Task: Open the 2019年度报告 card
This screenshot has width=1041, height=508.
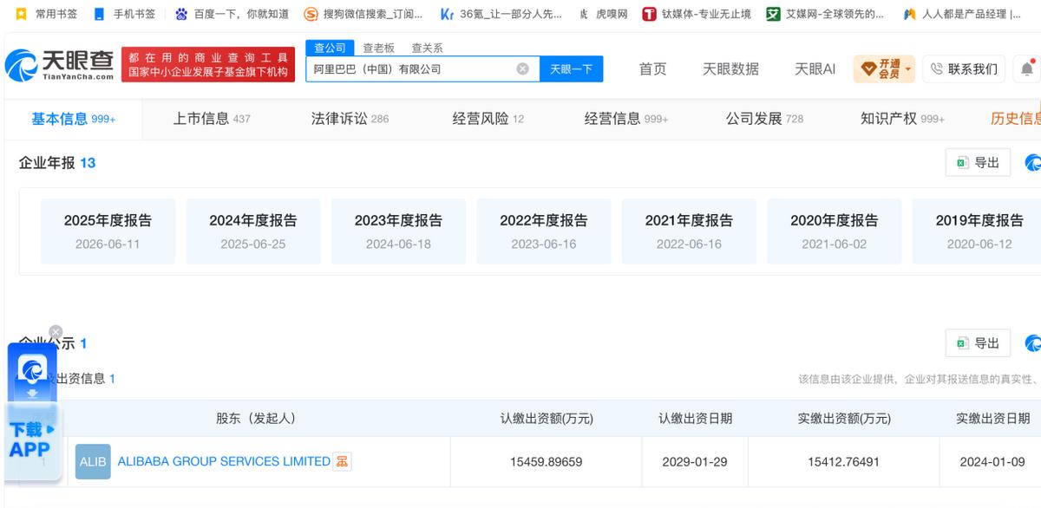Action: [977, 231]
